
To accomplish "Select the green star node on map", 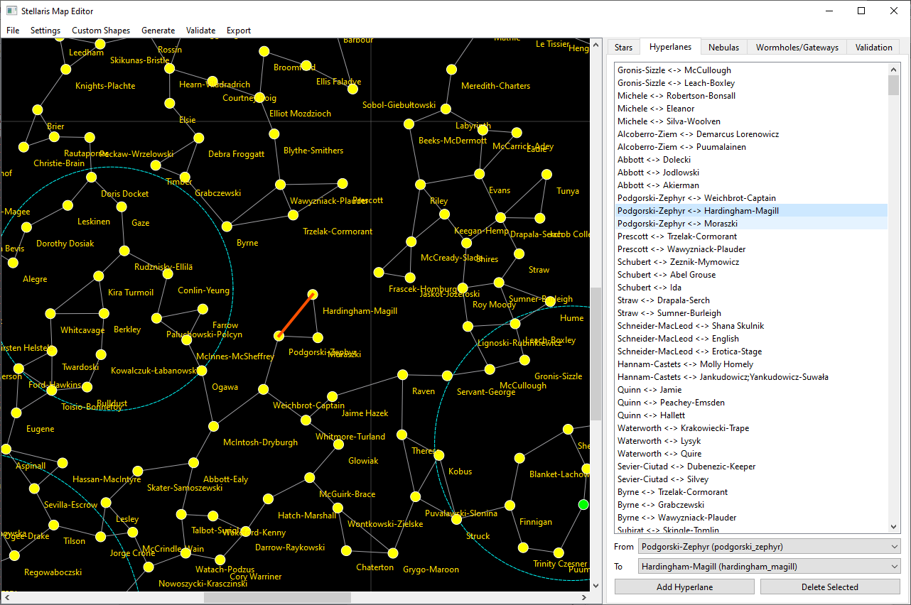I will click(x=583, y=504).
